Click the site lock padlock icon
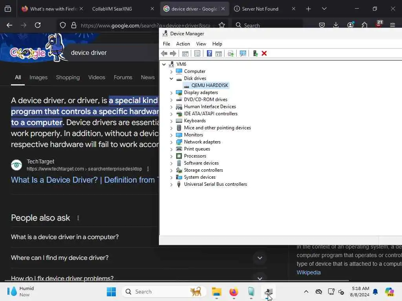402x301 pixels. [74, 25]
